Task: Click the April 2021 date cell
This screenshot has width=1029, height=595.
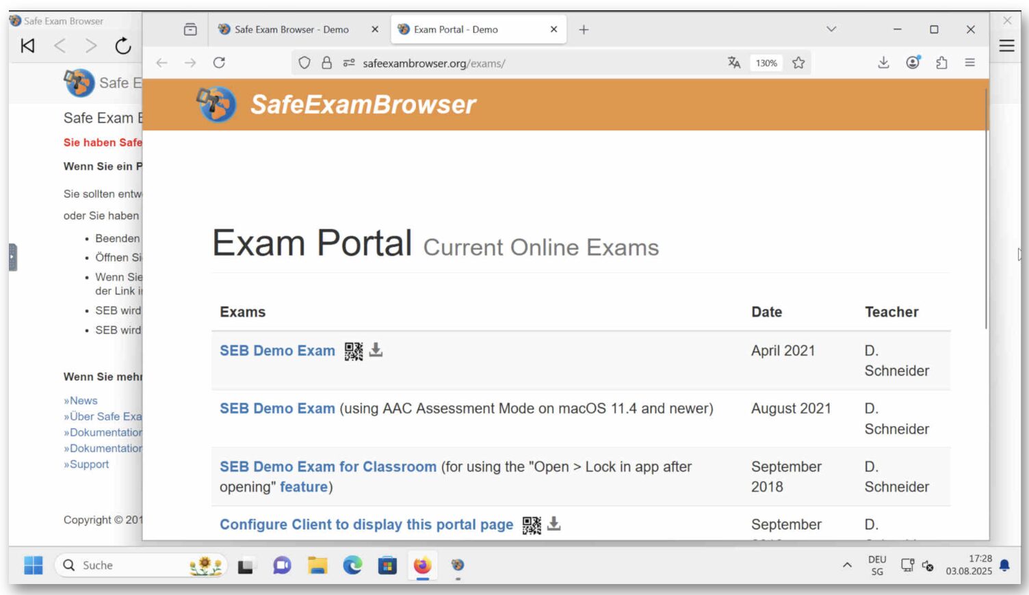Action: coord(783,351)
